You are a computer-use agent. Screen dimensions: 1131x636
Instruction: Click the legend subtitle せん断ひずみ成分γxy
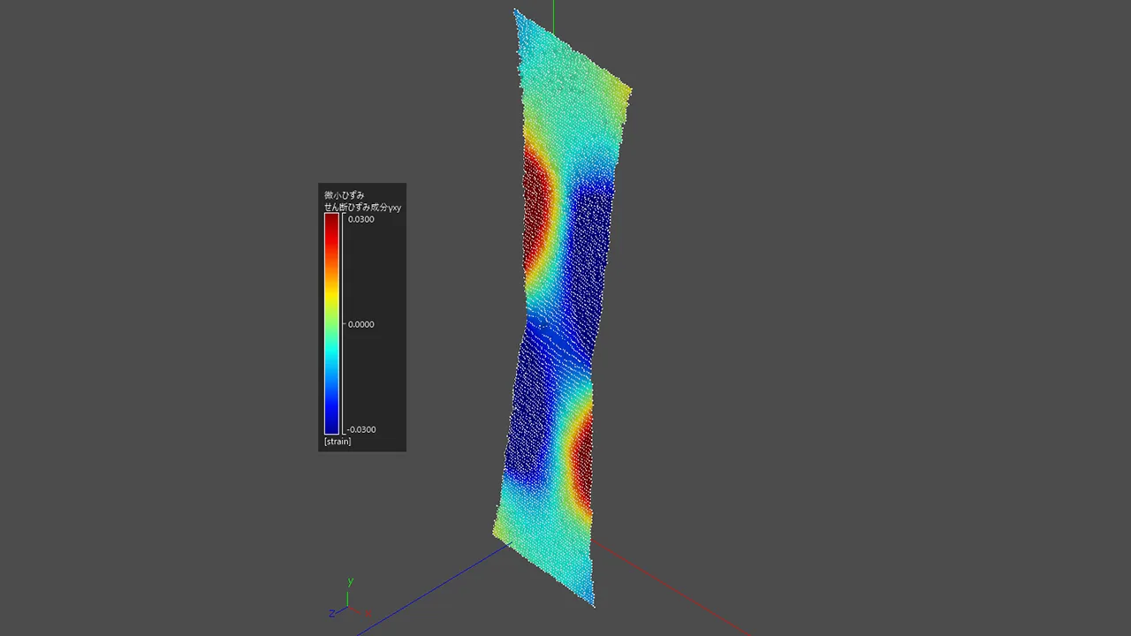point(362,207)
